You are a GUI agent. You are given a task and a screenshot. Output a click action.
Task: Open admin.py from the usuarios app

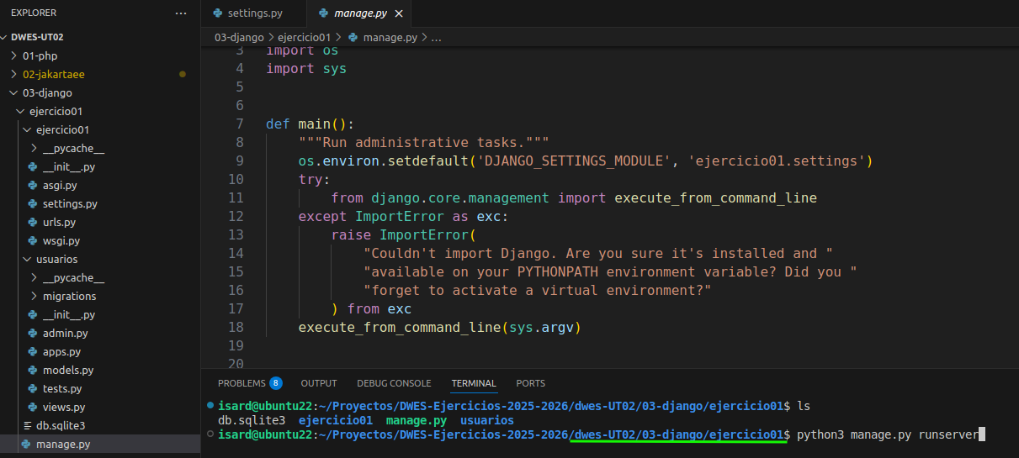point(65,333)
